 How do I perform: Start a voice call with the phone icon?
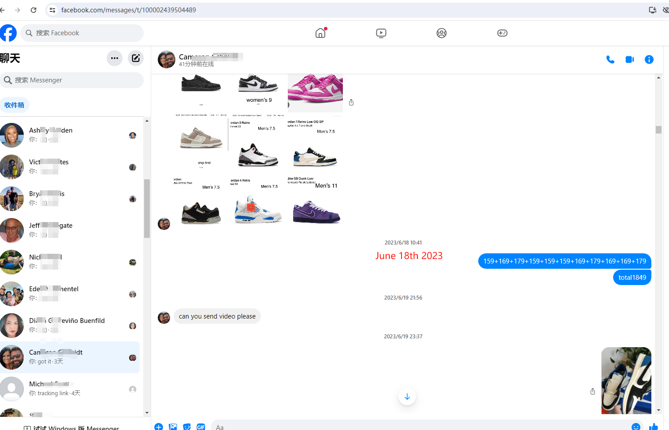610,59
